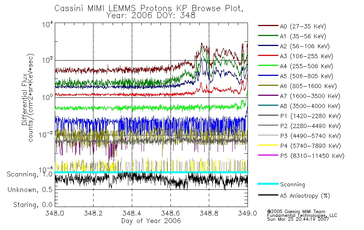
Task: Click the yellow P4 legend line
Action: point(268,145)
